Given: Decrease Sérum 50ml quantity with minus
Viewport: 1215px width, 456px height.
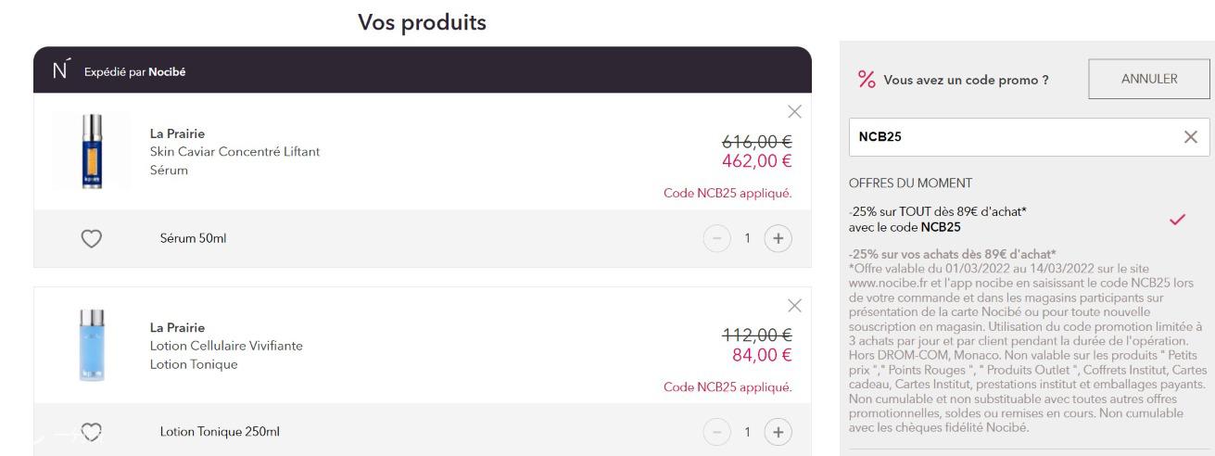Looking at the screenshot, I should [x=717, y=238].
